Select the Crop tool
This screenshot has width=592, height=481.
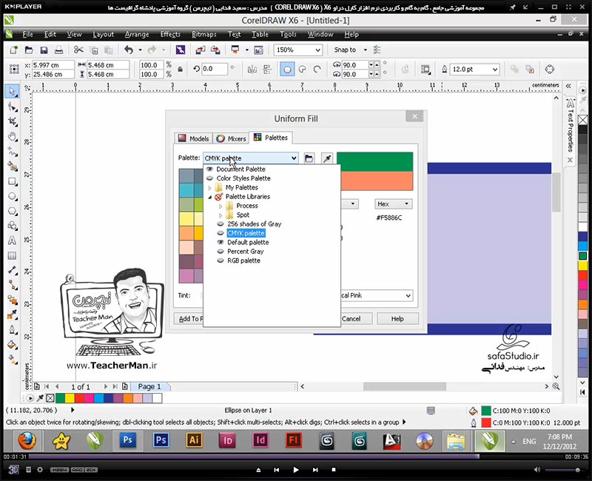pyautogui.click(x=13, y=121)
